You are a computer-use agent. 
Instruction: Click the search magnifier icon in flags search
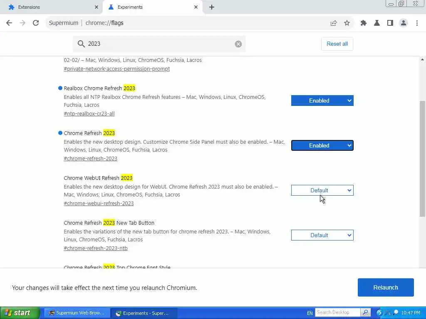tap(81, 44)
